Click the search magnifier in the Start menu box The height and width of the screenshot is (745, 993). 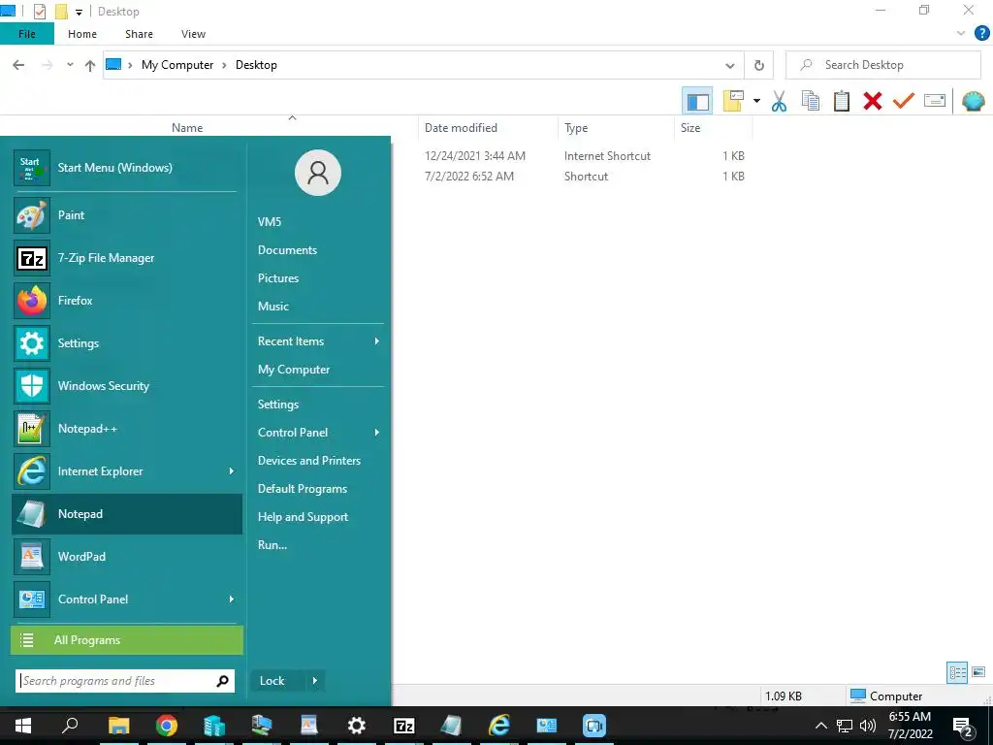click(222, 681)
